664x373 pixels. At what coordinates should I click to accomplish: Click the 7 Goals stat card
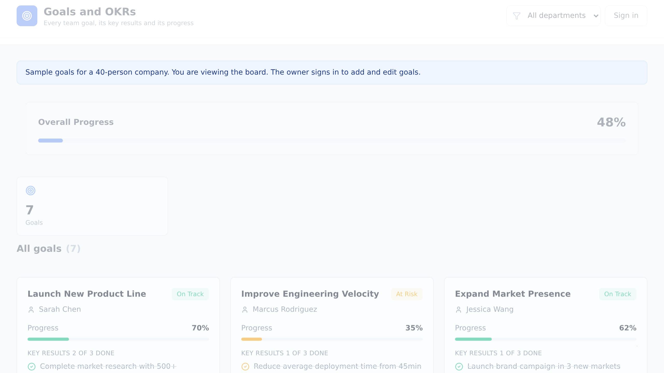click(92, 206)
